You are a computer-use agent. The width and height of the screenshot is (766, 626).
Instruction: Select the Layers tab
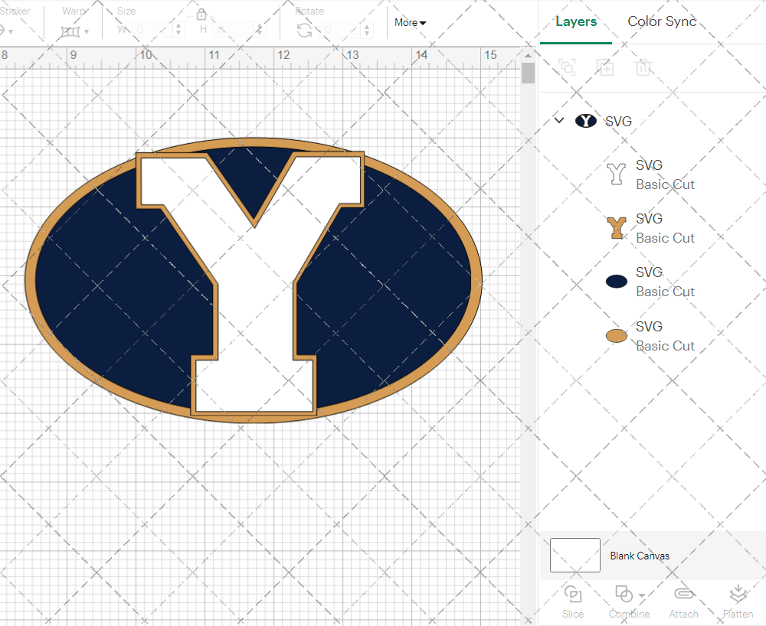point(576,21)
